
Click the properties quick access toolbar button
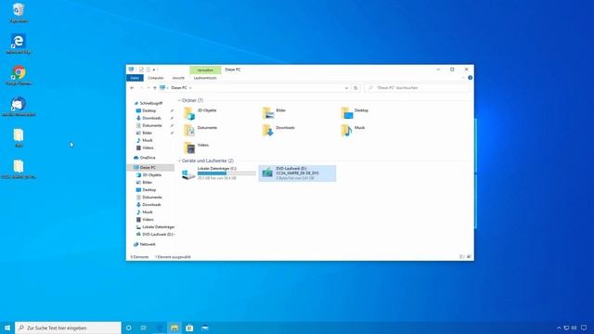coord(141,70)
